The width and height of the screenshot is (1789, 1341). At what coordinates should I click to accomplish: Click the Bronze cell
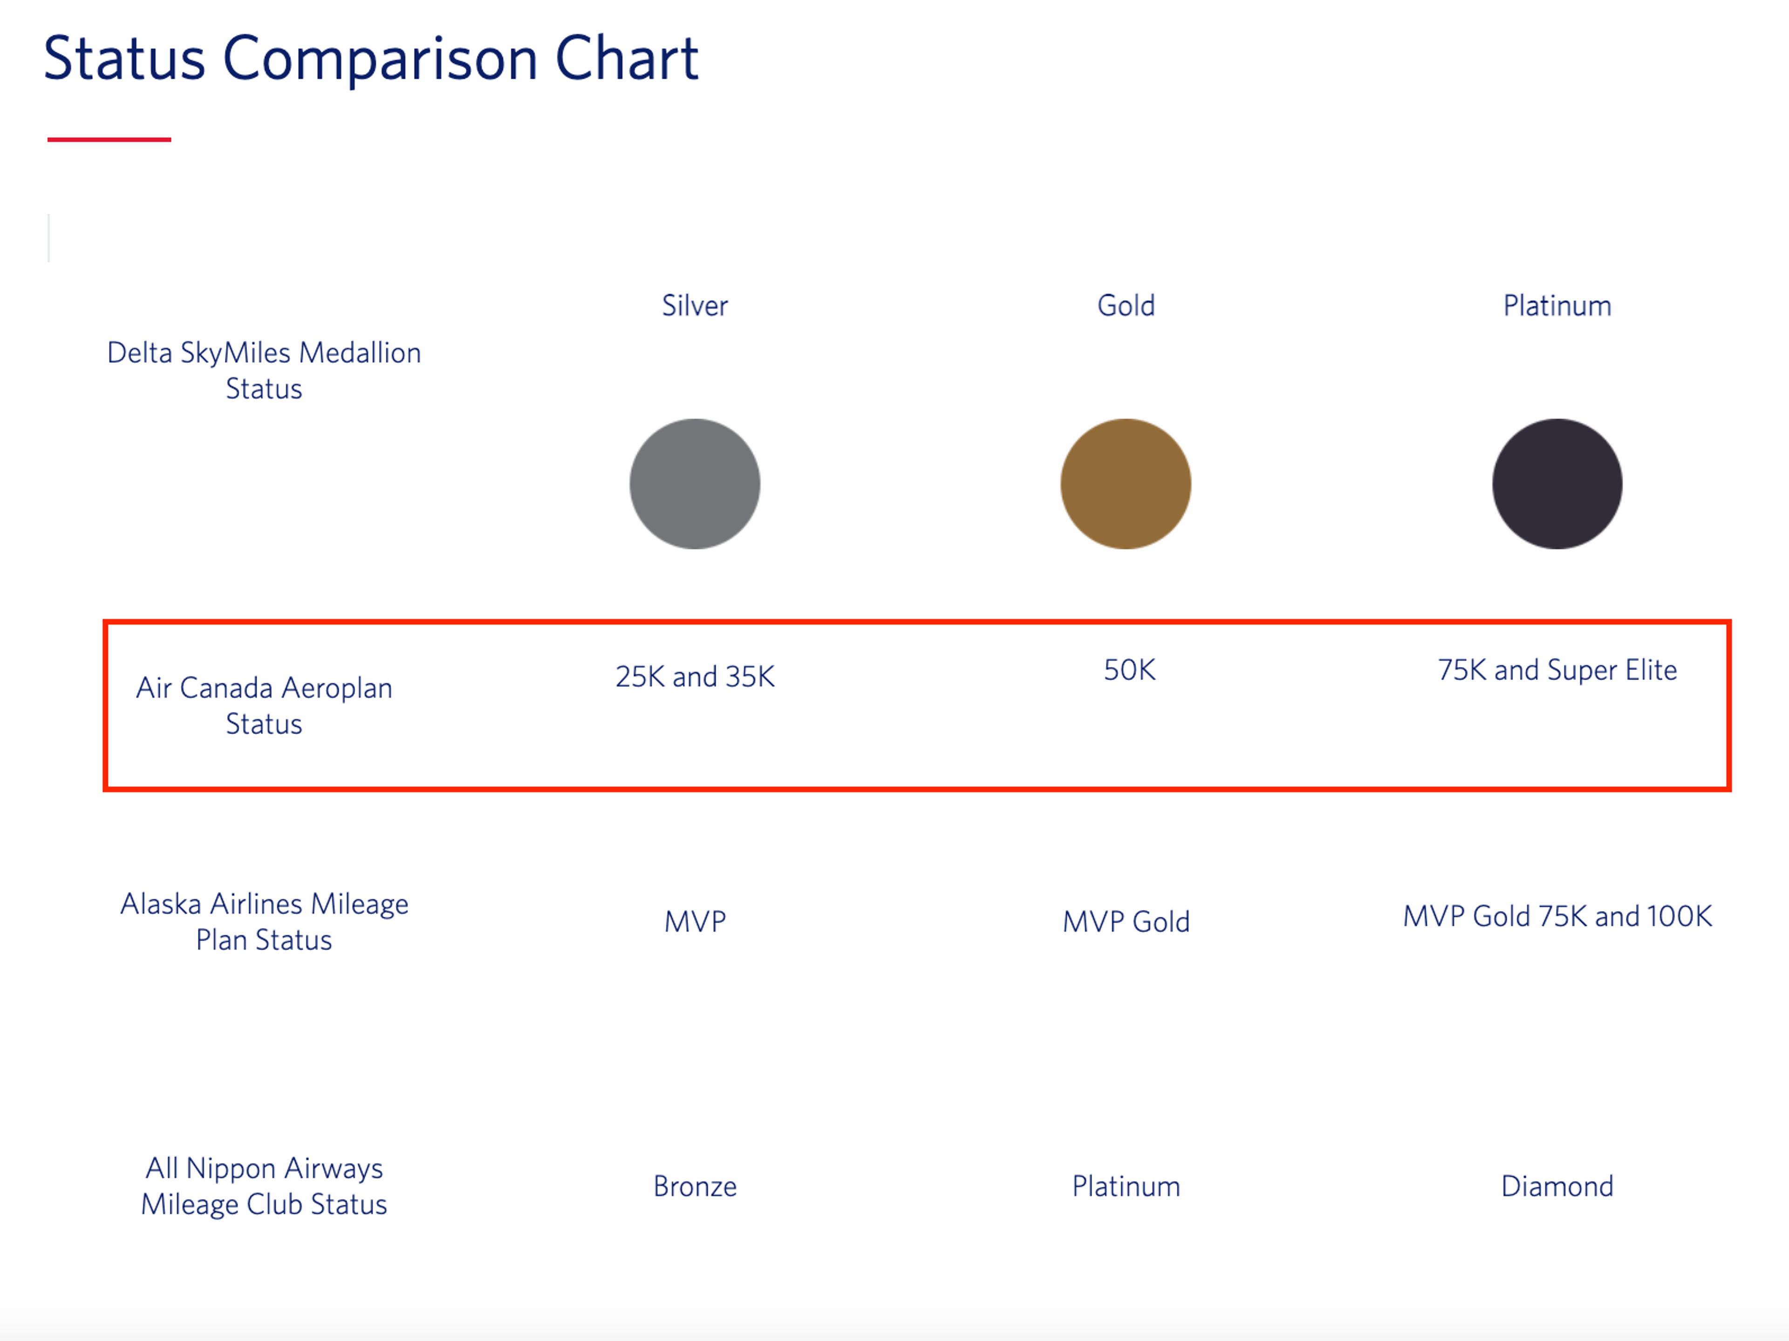695,1186
